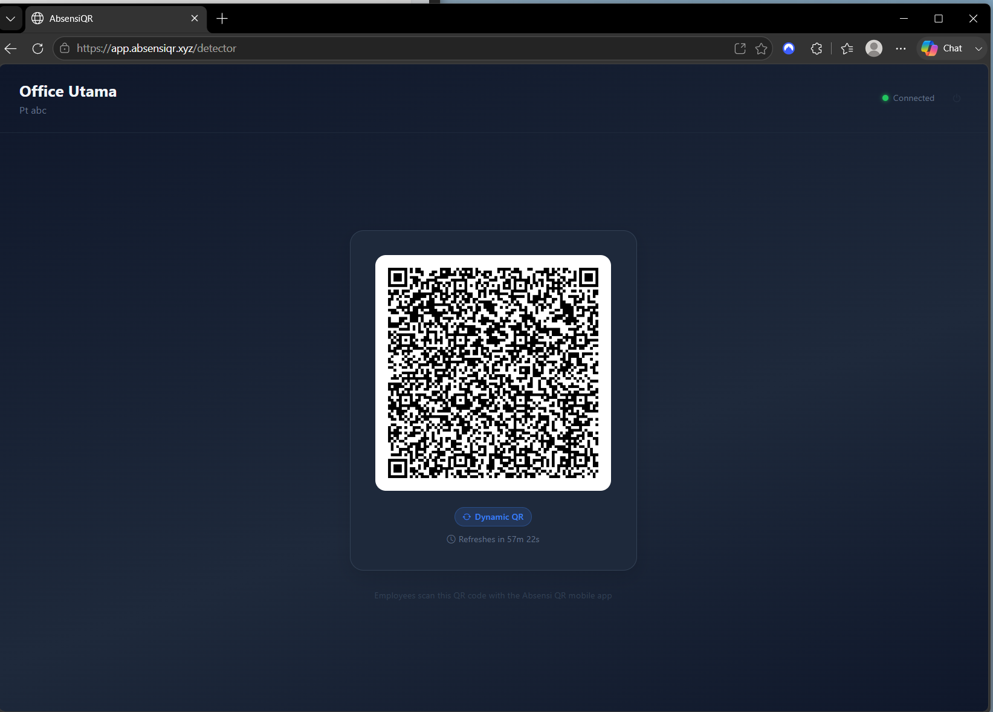Viewport: 993px width, 712px height.
Task: Open the browser profile avatar
Action: click(x=874, y=48)
